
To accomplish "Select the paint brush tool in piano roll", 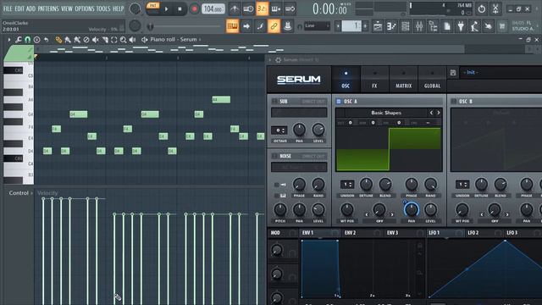I will (x=68, y=40).
